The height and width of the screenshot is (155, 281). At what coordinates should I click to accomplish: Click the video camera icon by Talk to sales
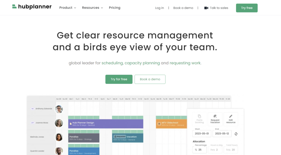pyautogui.click(x=206, y=8)
